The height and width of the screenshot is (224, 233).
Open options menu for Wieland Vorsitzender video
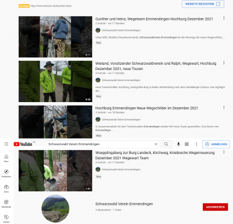[x=224, y=63]
